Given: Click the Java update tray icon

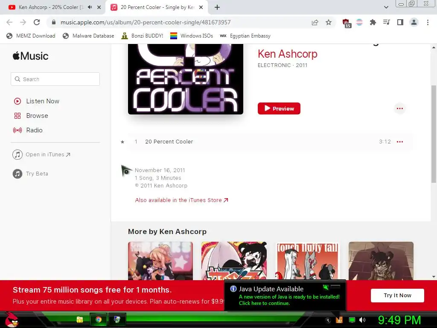Looking at the screenshot, I should [x=339, y=320].
